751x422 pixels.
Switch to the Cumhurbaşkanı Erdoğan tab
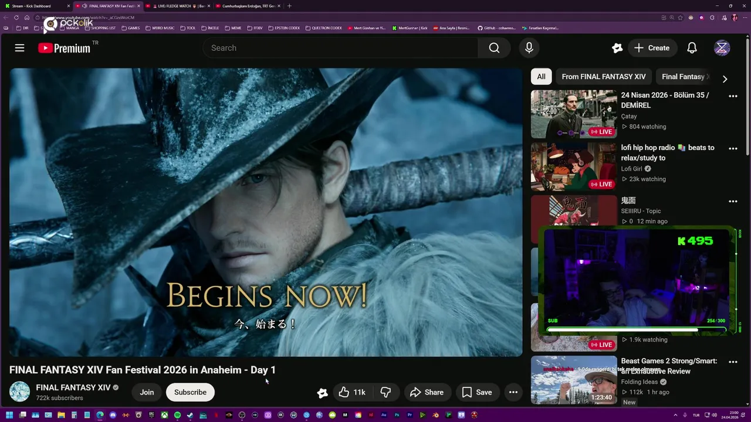tap(248, 6)
